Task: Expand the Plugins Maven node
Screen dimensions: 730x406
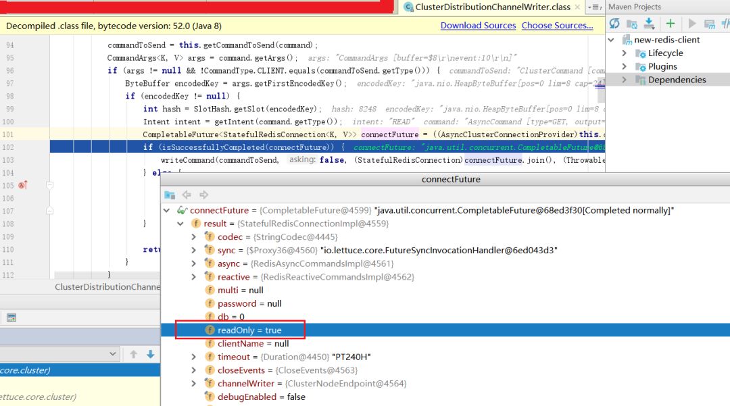Action: point(625,66)
